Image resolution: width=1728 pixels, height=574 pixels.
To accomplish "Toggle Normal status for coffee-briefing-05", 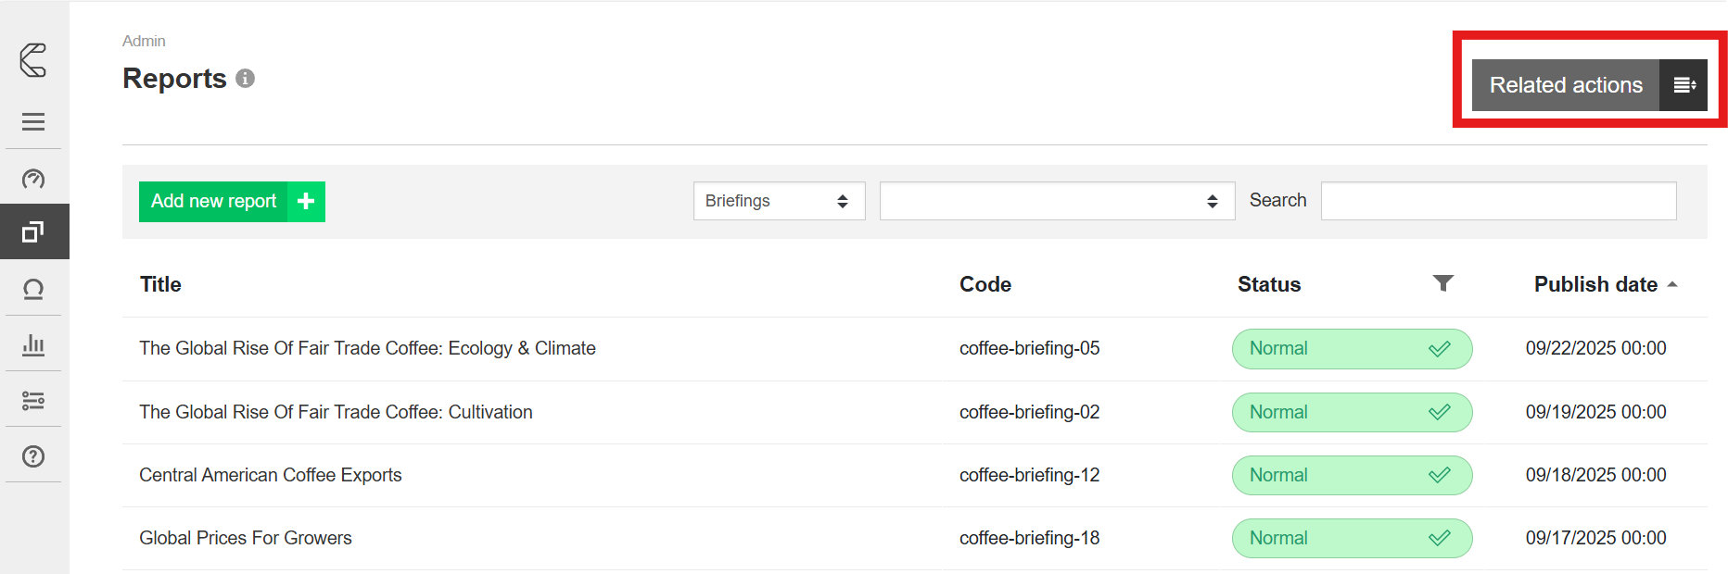I will [x=1351, y=349].
